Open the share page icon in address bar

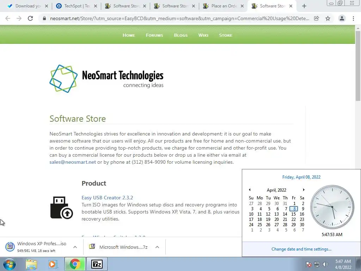pyautogui.click(x=317, y=18)
